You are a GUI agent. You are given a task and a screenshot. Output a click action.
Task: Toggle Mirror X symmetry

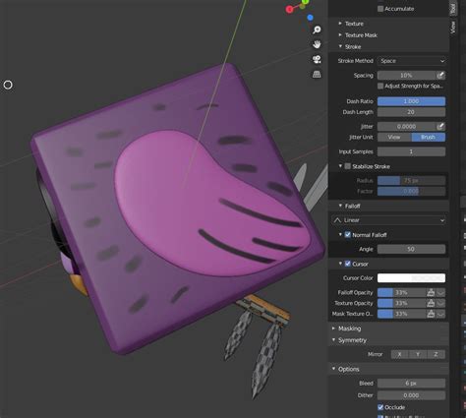400,354
